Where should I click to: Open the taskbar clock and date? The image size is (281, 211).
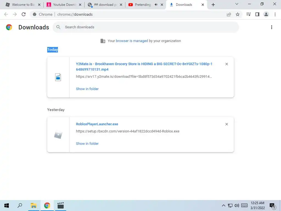click(257, 206)
